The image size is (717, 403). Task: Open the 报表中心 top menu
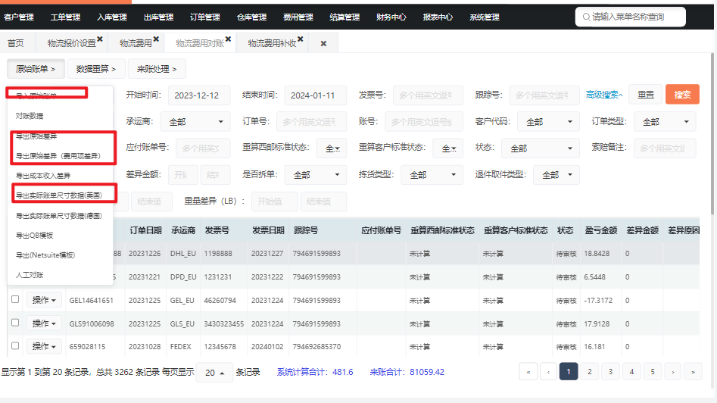(438, 17)
